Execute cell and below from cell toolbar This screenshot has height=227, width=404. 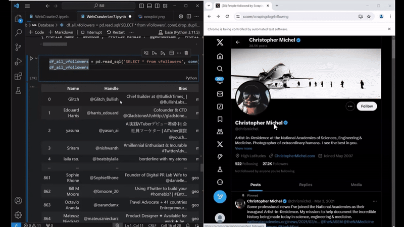163,53
